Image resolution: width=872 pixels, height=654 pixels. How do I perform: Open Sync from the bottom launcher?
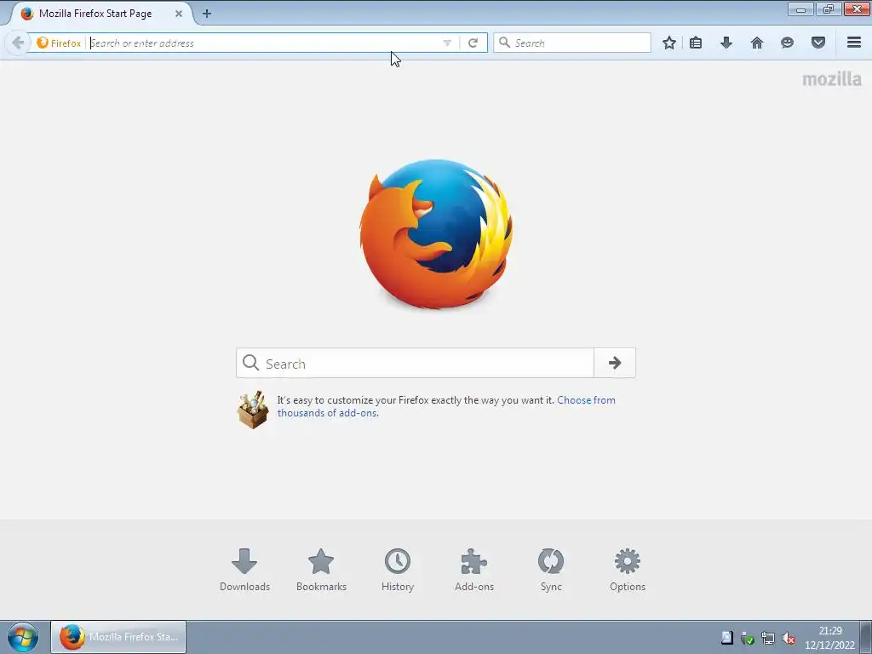(x=551, y=570)
